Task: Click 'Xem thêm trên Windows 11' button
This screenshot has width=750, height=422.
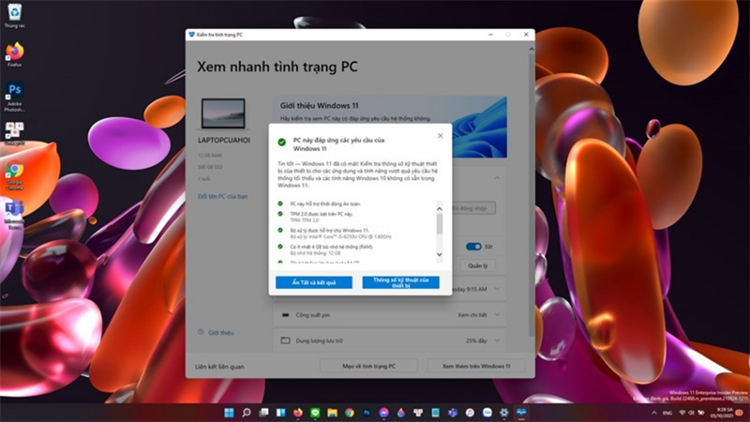Action: click(x=476, y=366)
